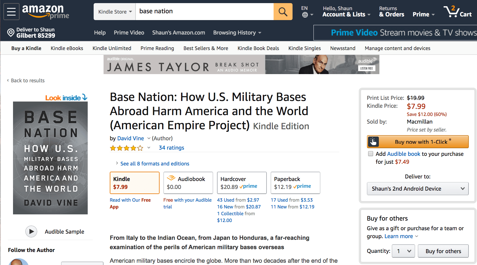Click the Base Nation book cover
The height and width of the screenshot is (265, 477).
(x=50, y=158)
